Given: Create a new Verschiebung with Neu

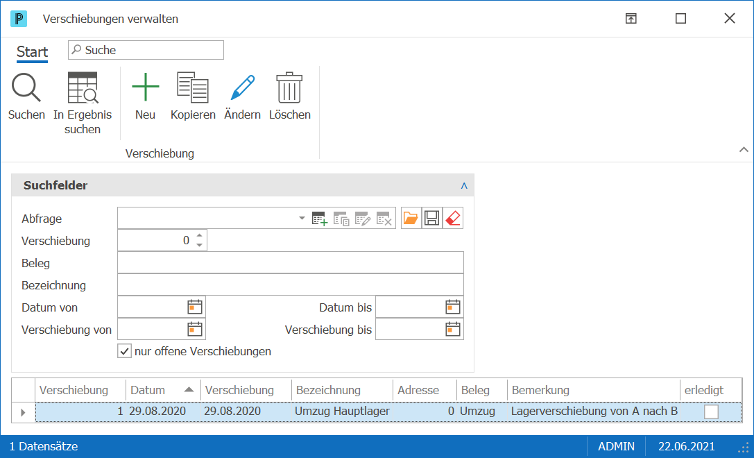Looking at the screenshot, I should (x=145, y=87).
